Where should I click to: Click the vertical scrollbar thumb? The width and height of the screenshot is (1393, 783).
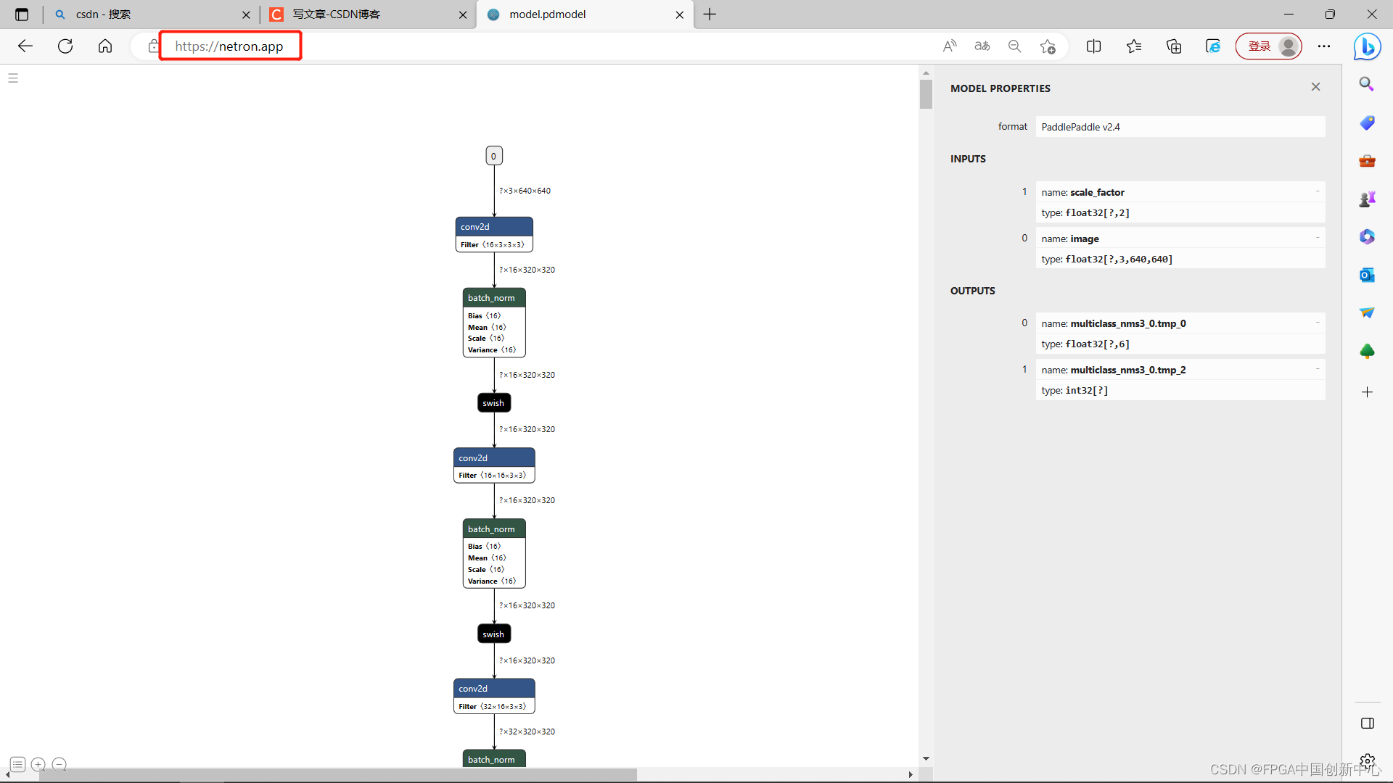(926, 94)
